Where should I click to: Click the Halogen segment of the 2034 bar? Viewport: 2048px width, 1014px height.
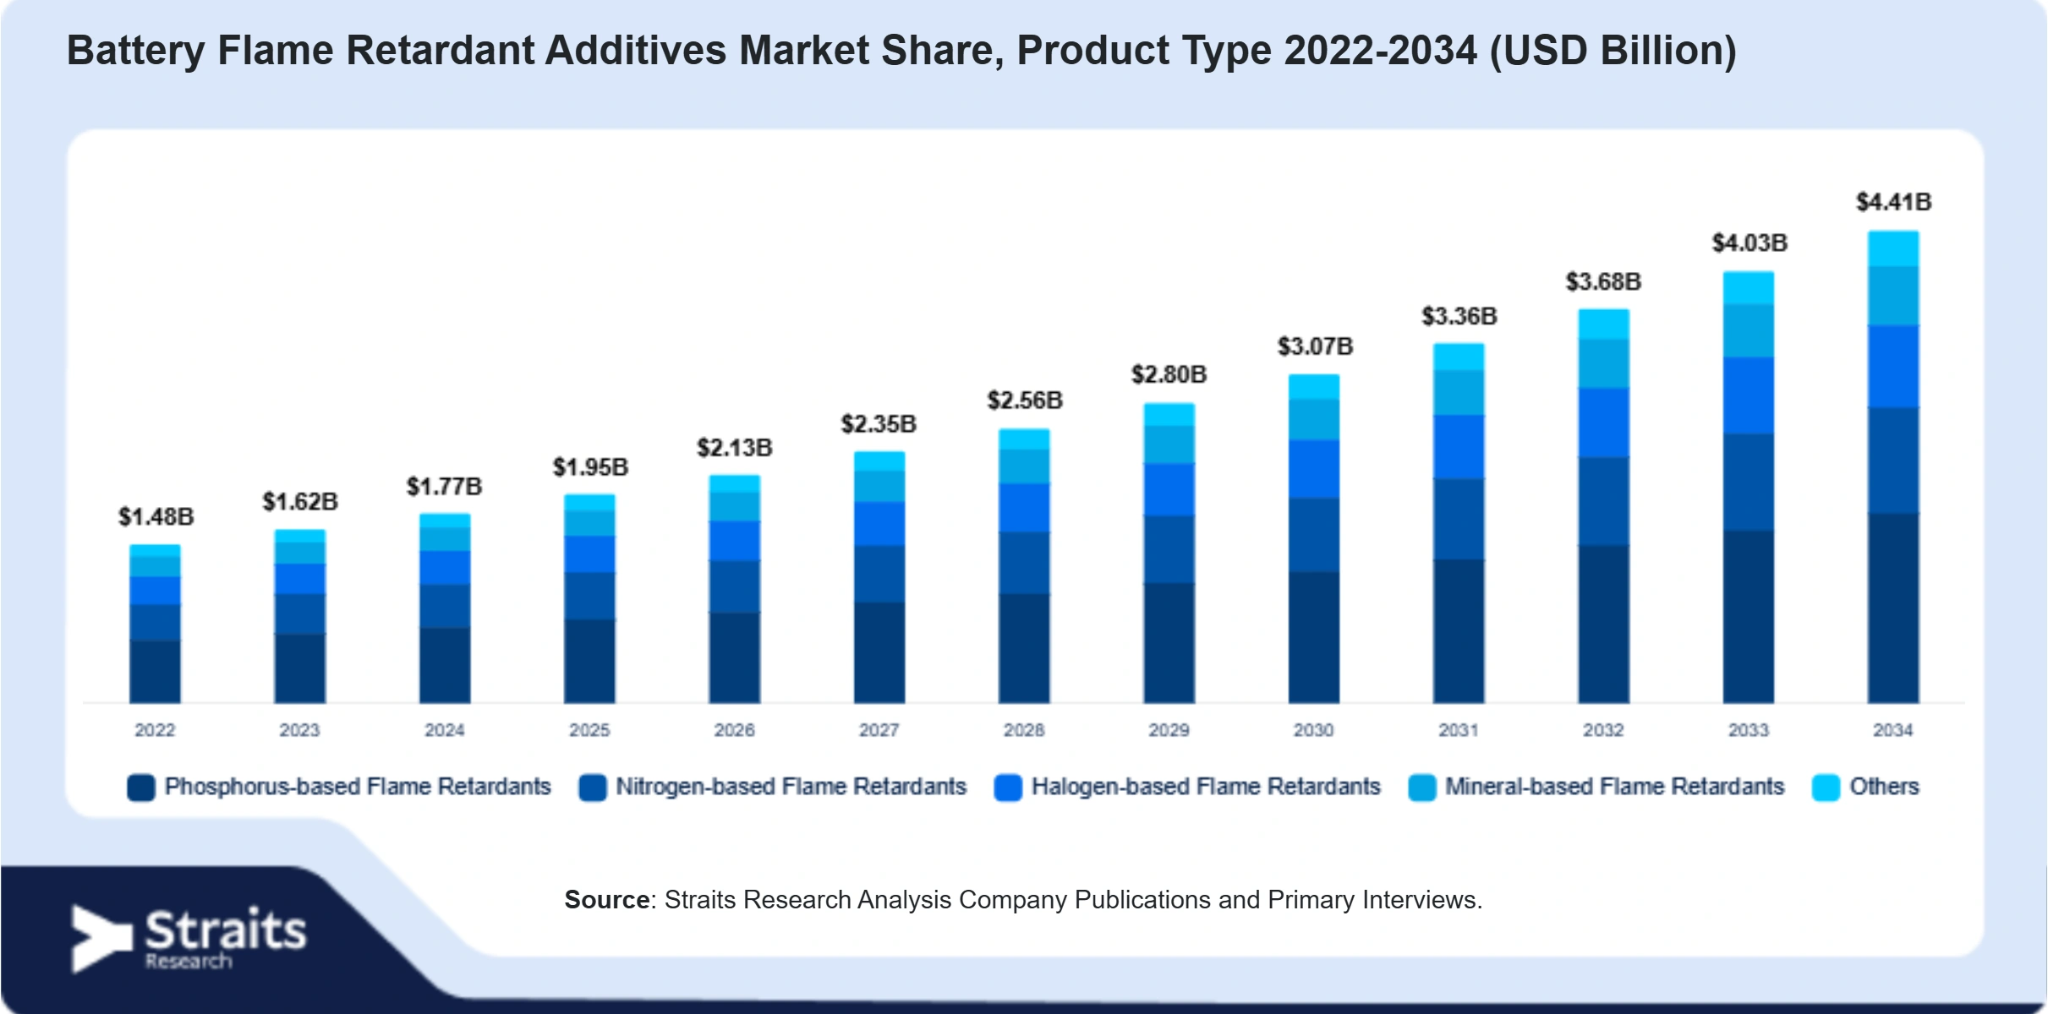click(x=1893, y=367)
